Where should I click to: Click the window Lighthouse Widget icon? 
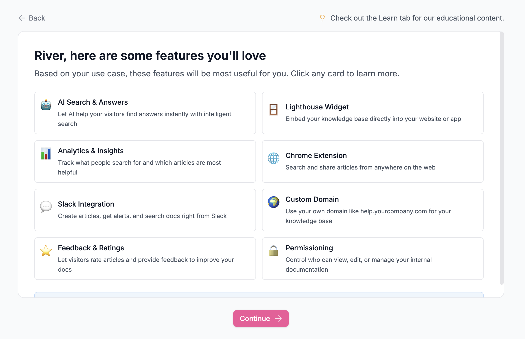pos(273,109)
